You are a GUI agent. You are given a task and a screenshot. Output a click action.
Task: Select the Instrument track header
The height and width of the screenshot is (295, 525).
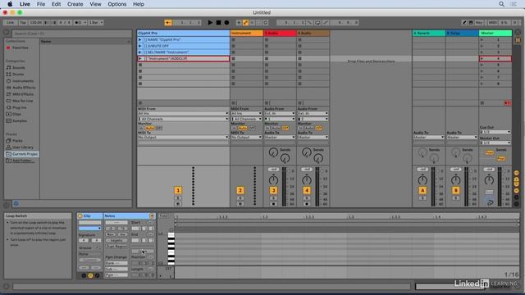pos(246,33)
